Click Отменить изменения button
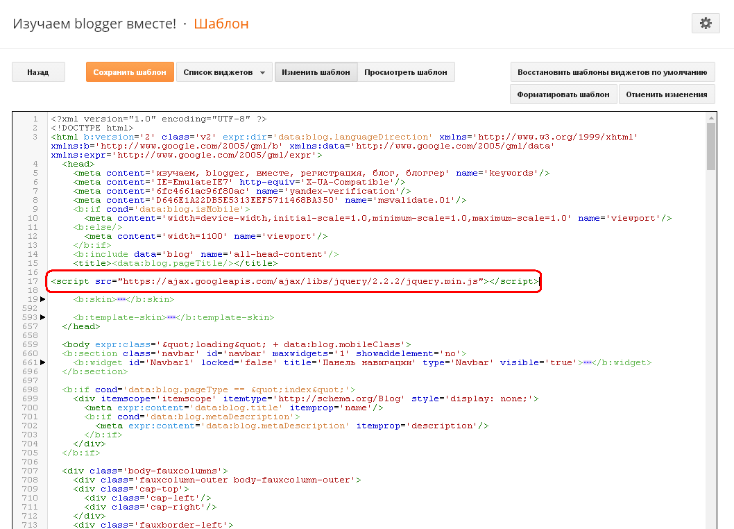 667,94
